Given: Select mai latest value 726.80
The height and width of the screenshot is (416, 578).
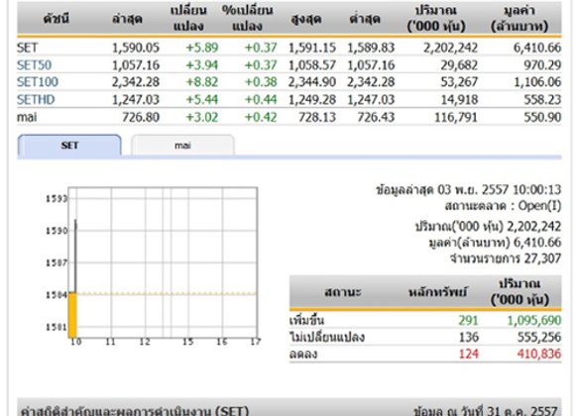Looking at the screenshot, I should click(x=141, y=117).
